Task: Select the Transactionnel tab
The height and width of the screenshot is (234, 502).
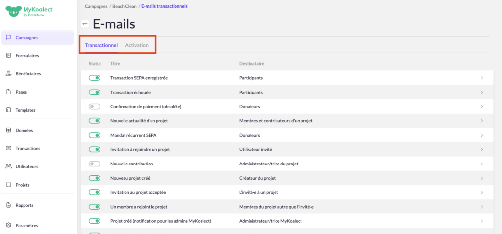Action: [x=101, y=45]
